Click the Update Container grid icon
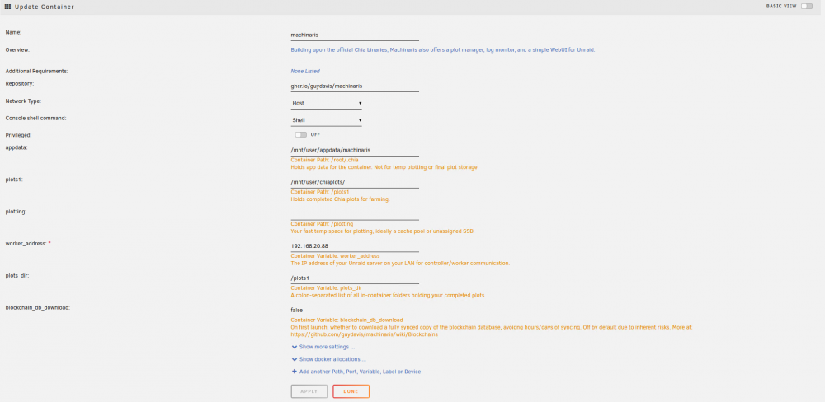825x402 pixels. coord(7,7)
